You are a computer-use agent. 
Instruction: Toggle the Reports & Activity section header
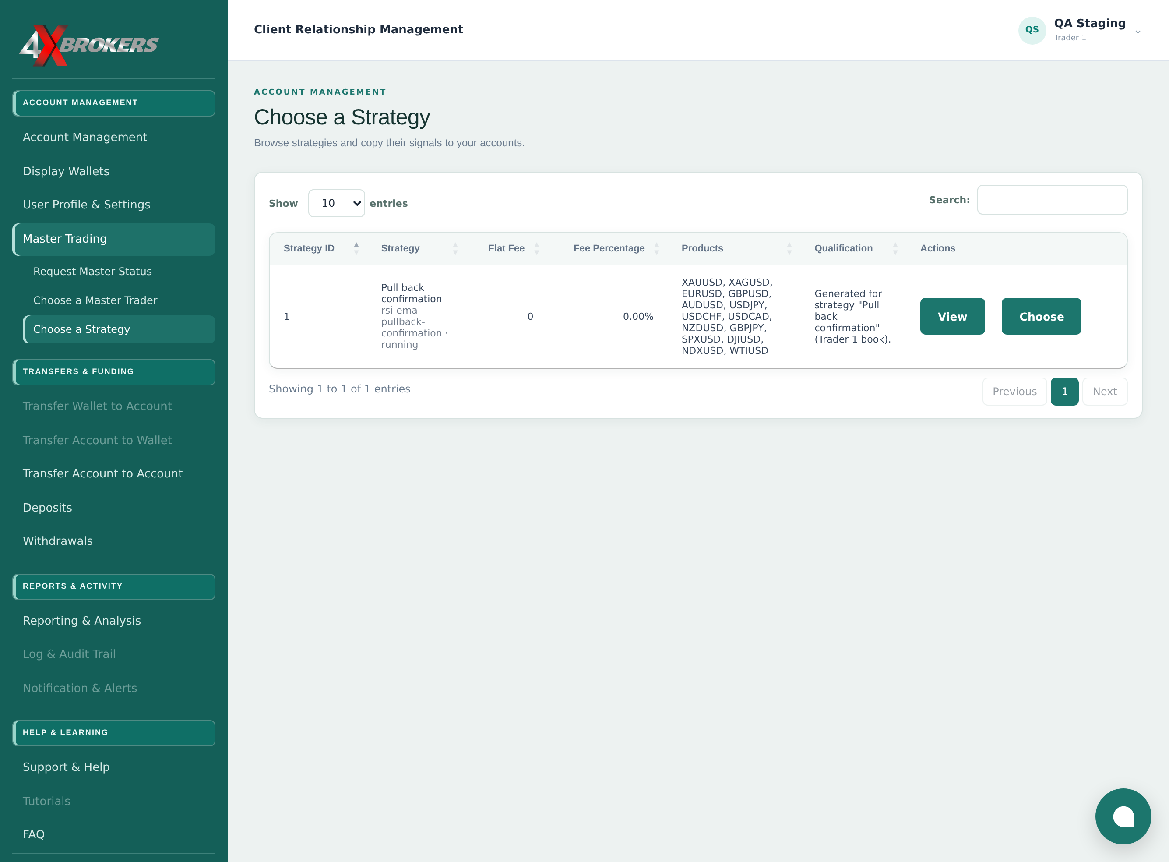[114, 586]
